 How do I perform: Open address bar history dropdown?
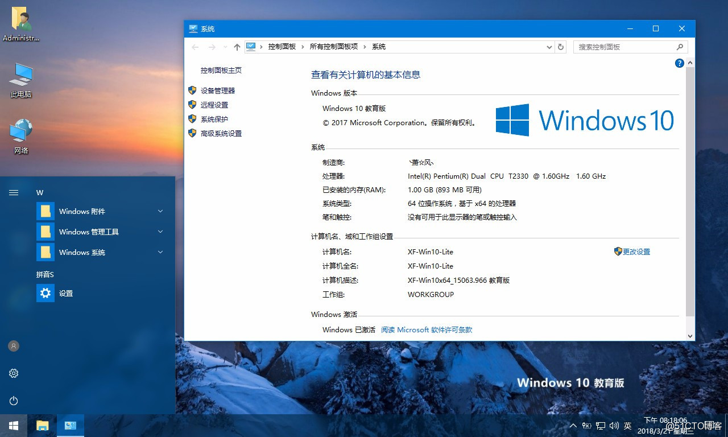549,47
